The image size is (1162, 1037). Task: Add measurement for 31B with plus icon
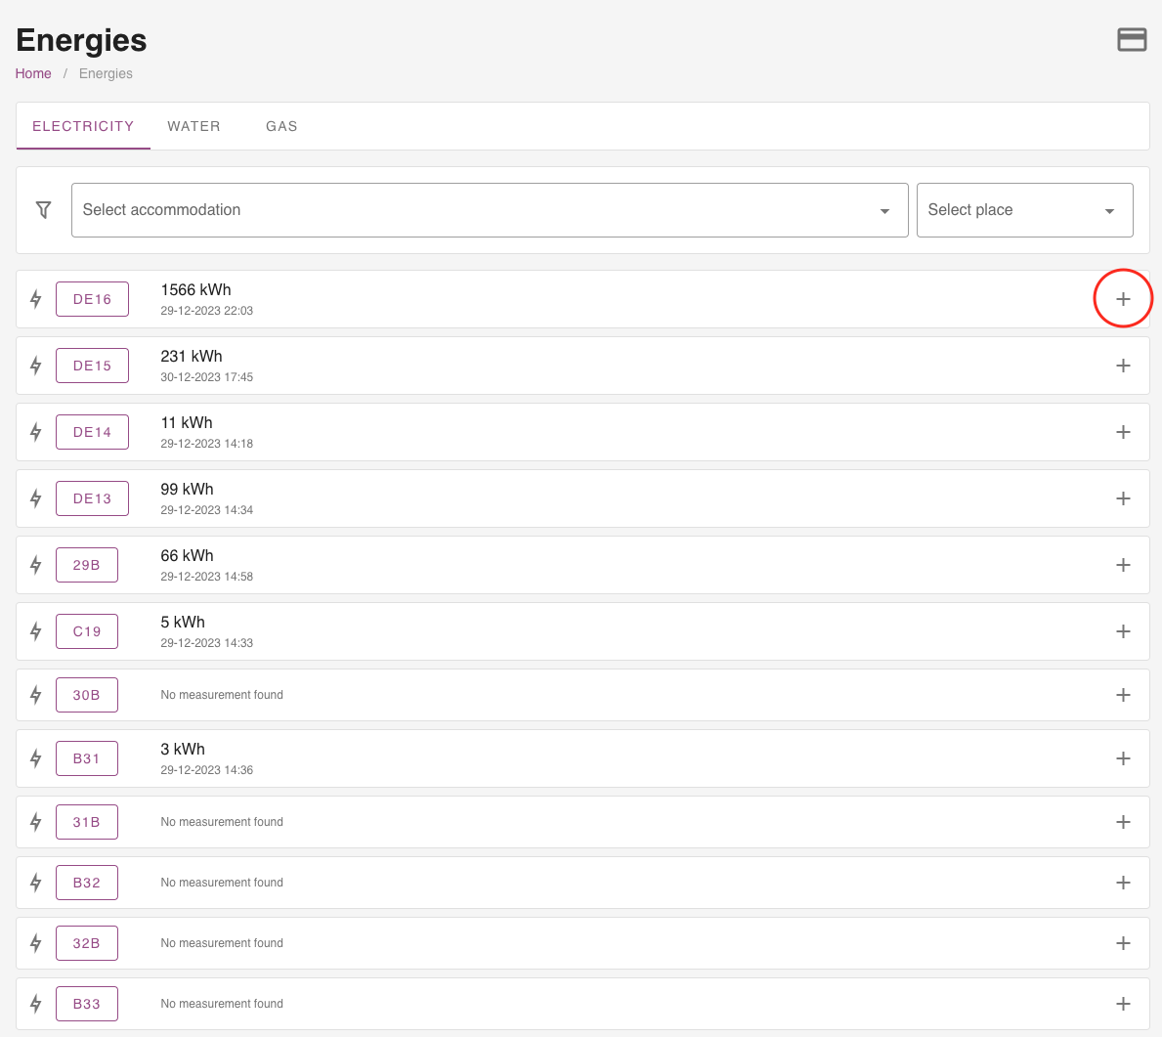coord(1123,822)
